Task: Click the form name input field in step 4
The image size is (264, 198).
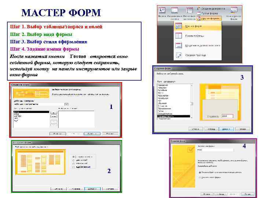Action: click(x=216, y=150)
